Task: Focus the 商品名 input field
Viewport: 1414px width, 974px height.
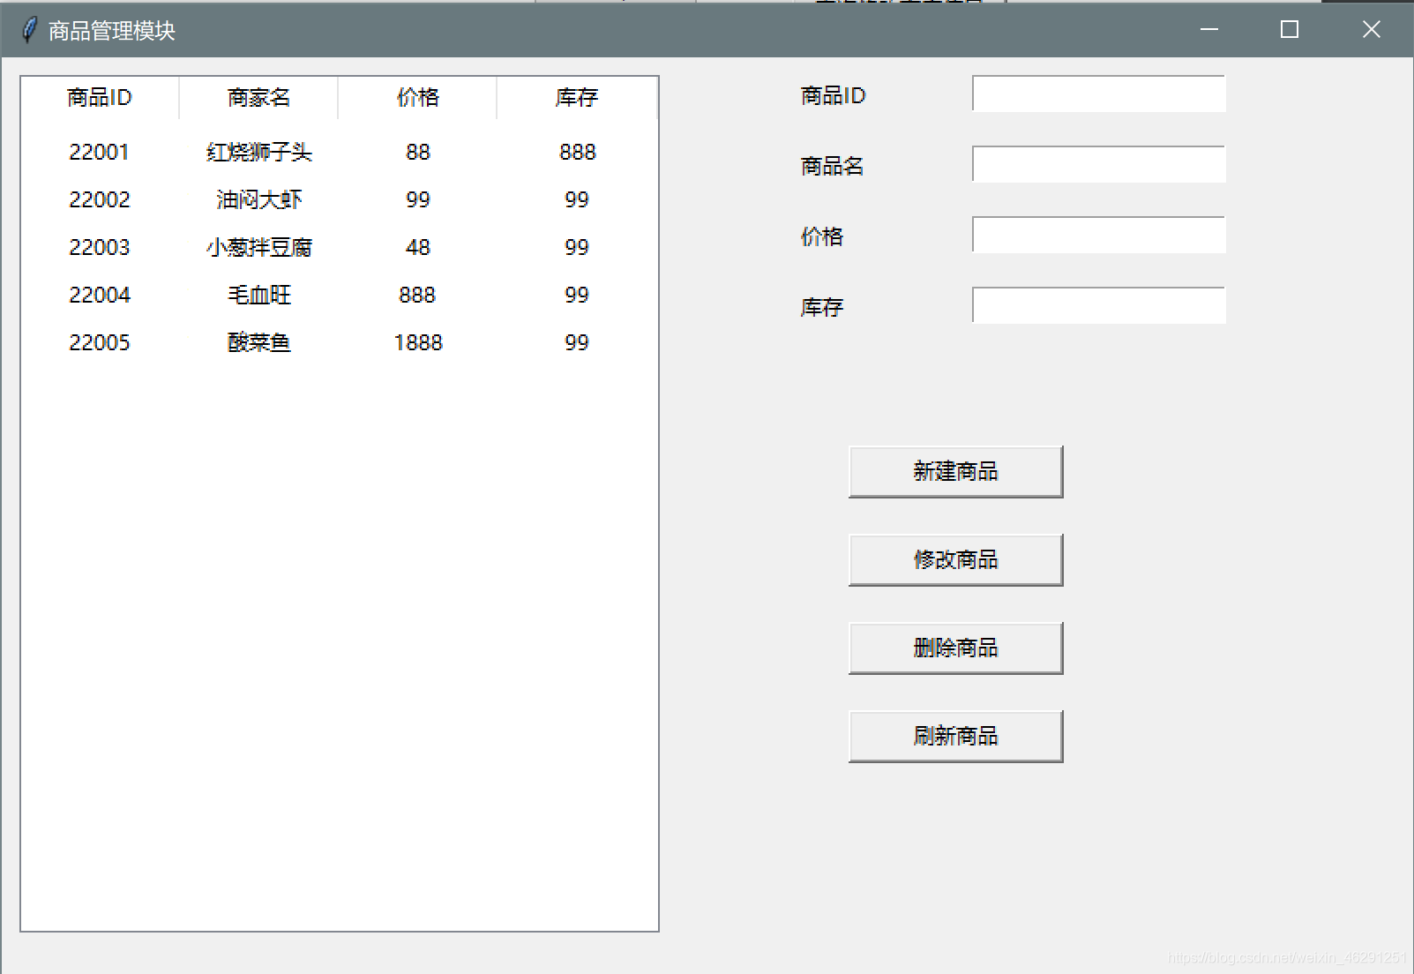Action: [1098, 164]
